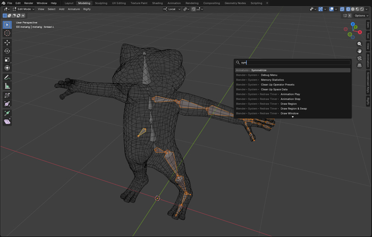Expand the Options dropdown

pos(361,15)
